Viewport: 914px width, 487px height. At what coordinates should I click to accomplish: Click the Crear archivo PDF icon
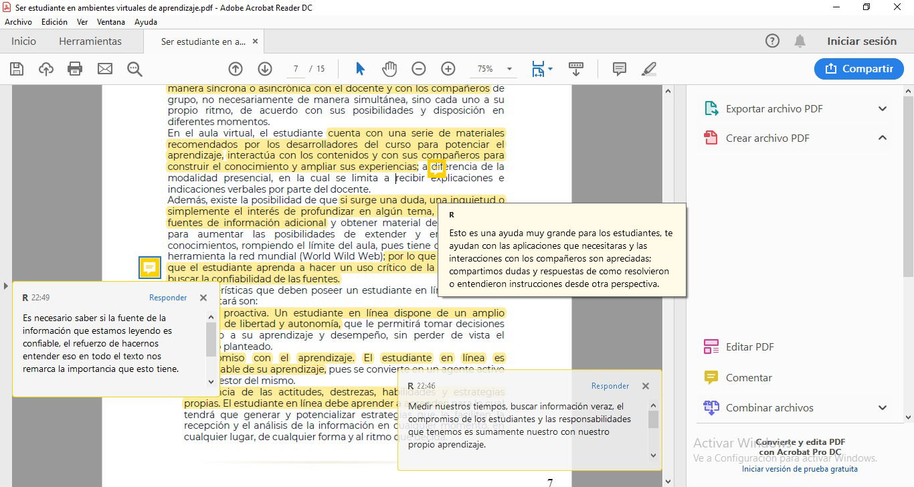(x=711, y=138)
